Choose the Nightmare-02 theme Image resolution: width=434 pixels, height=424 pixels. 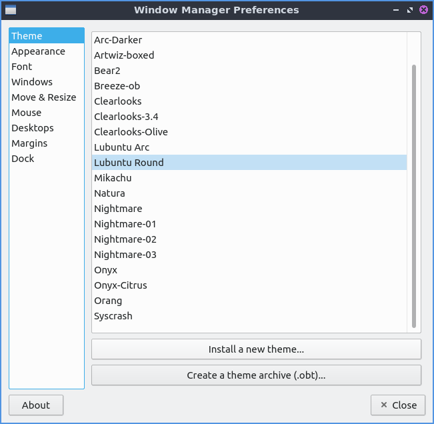pyautogui.click(x=125, y=239)
